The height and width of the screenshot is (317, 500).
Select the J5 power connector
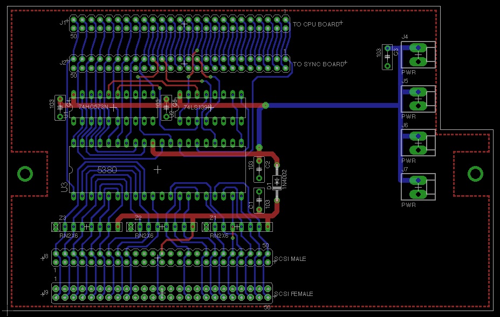(418, 99)
